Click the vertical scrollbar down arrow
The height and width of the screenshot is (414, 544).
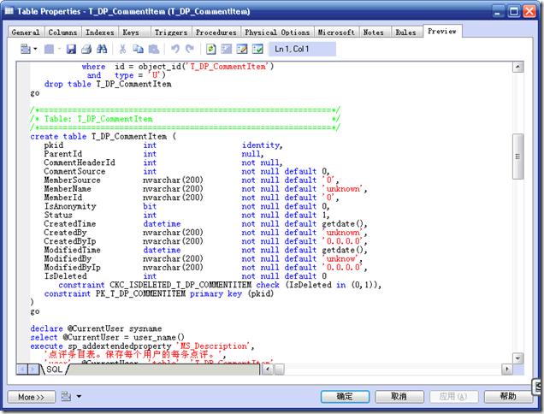click(x=518, y=358)
